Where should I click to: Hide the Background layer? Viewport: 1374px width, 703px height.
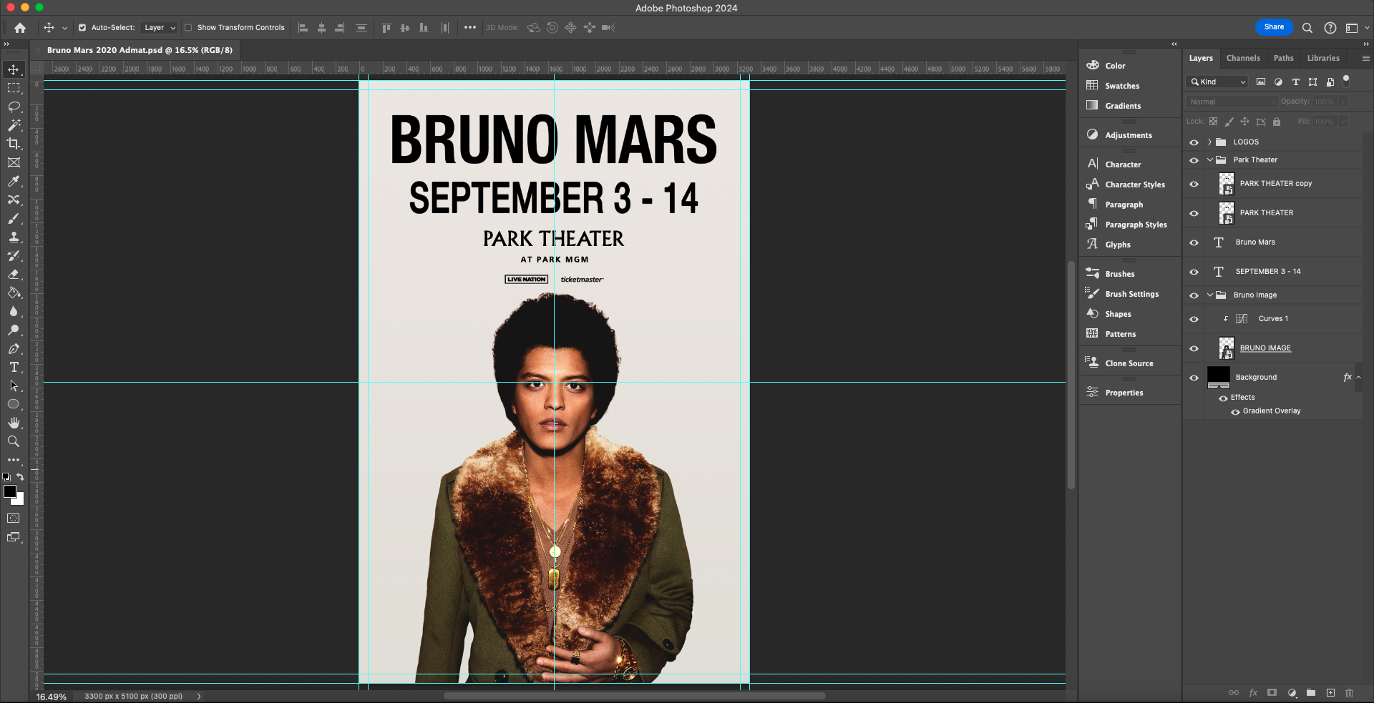pos(1194,378)
